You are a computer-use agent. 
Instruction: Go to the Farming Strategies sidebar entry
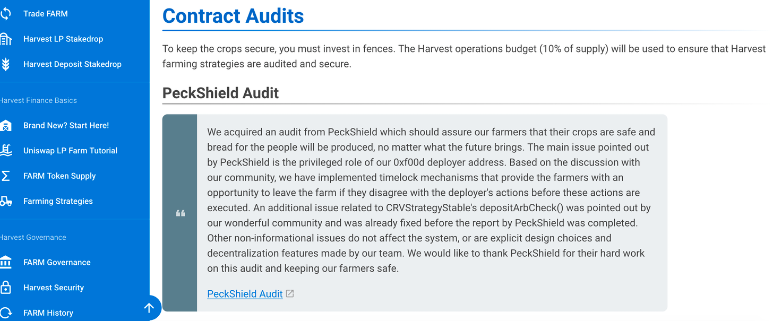[x=58, y=201]
